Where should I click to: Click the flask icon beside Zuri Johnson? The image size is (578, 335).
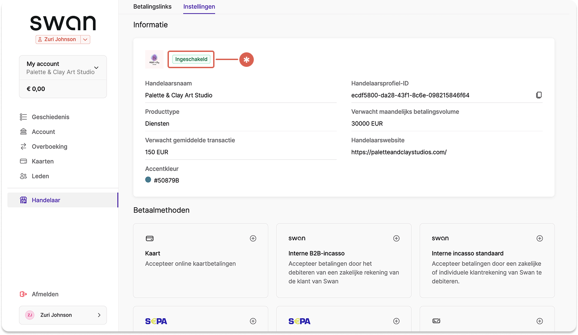pyautogui.click(x=40, y=39)
